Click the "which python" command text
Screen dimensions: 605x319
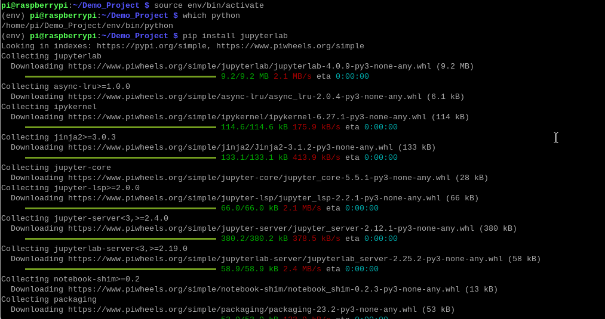[x=211, y=16]
